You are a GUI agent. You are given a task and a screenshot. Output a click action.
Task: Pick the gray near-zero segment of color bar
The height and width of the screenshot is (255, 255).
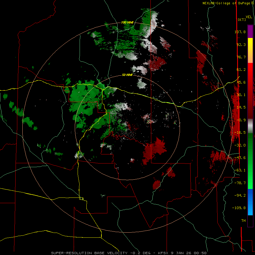(250, 126)
